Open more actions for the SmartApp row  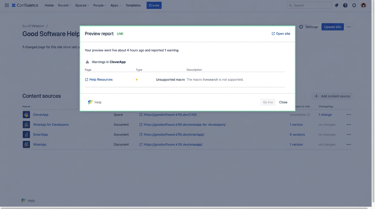point(349,134)
